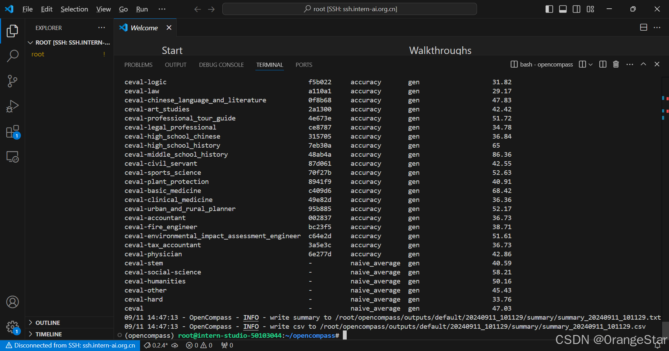Go forward with the right arrow
669x351 pixels.
point(211,9)
